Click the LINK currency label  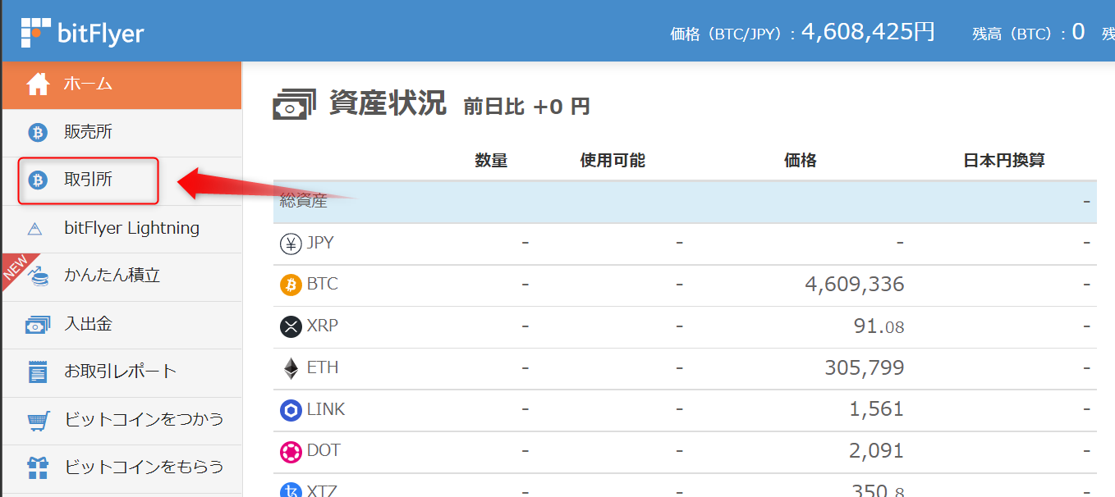click(326, 410)
